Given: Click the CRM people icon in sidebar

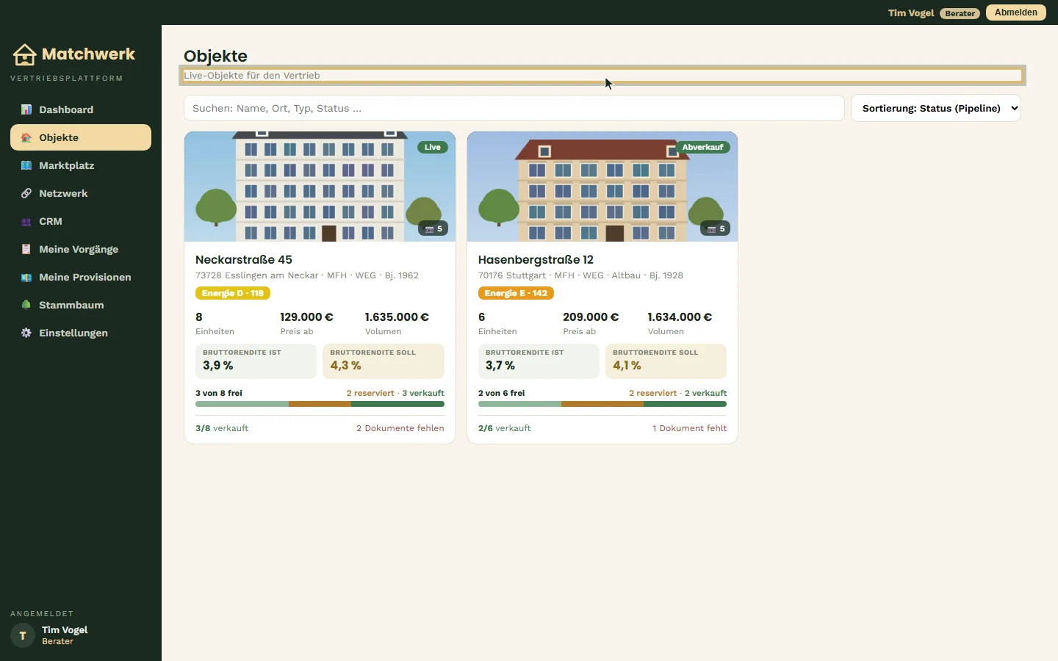Looking at the screenshot, I should click(26, 221).
